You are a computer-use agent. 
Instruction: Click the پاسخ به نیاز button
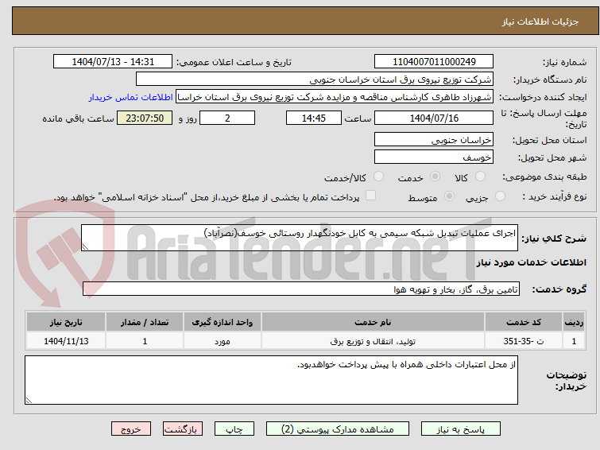pos(460,429)
